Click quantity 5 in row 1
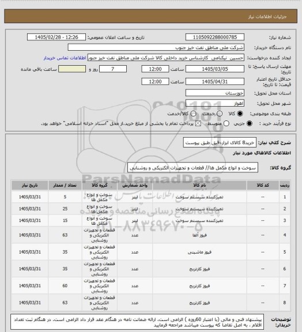The width and height of the screenshot is (302, 332). [65, 197]
